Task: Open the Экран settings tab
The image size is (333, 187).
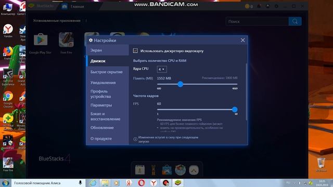Action: click(x=108, y=50)
